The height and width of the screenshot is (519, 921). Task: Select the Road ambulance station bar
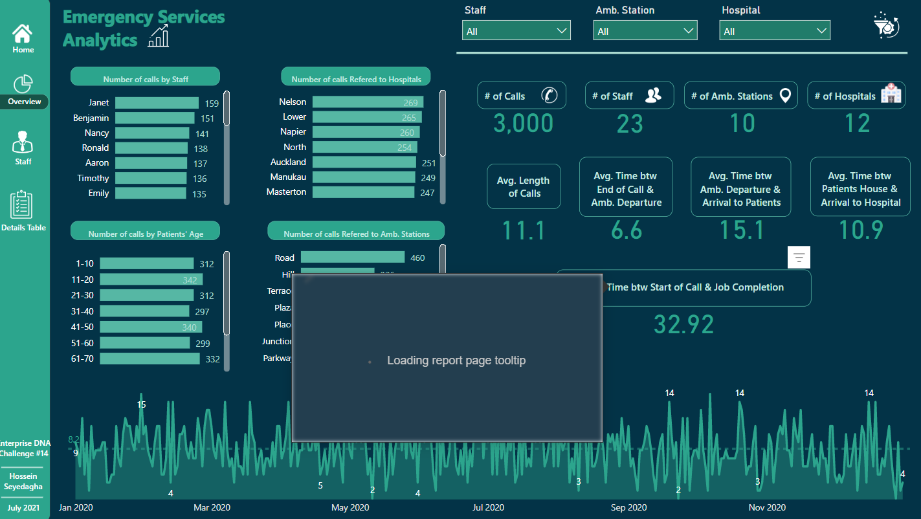click(x=352, y=258)
